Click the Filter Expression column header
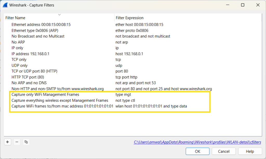 pyautogui.click(x=129, y=18)
